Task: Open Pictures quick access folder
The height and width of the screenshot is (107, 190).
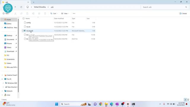Action: tap(9, 43)
